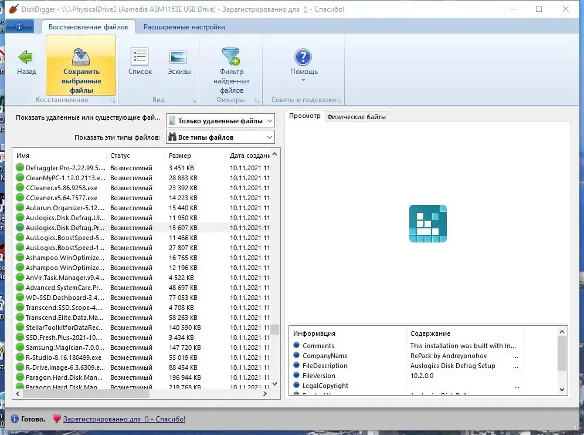Click the Auslogics preview thumbnail icon

tap(427, 224)
